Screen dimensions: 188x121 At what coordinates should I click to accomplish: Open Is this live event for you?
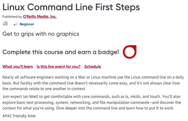pyautogui.click(x=58, y=66)
